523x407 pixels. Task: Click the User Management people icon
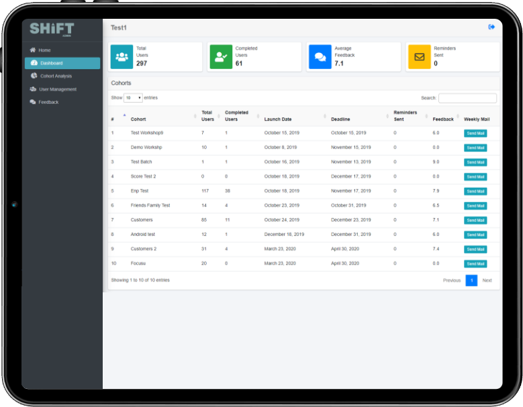coord(33,89)
